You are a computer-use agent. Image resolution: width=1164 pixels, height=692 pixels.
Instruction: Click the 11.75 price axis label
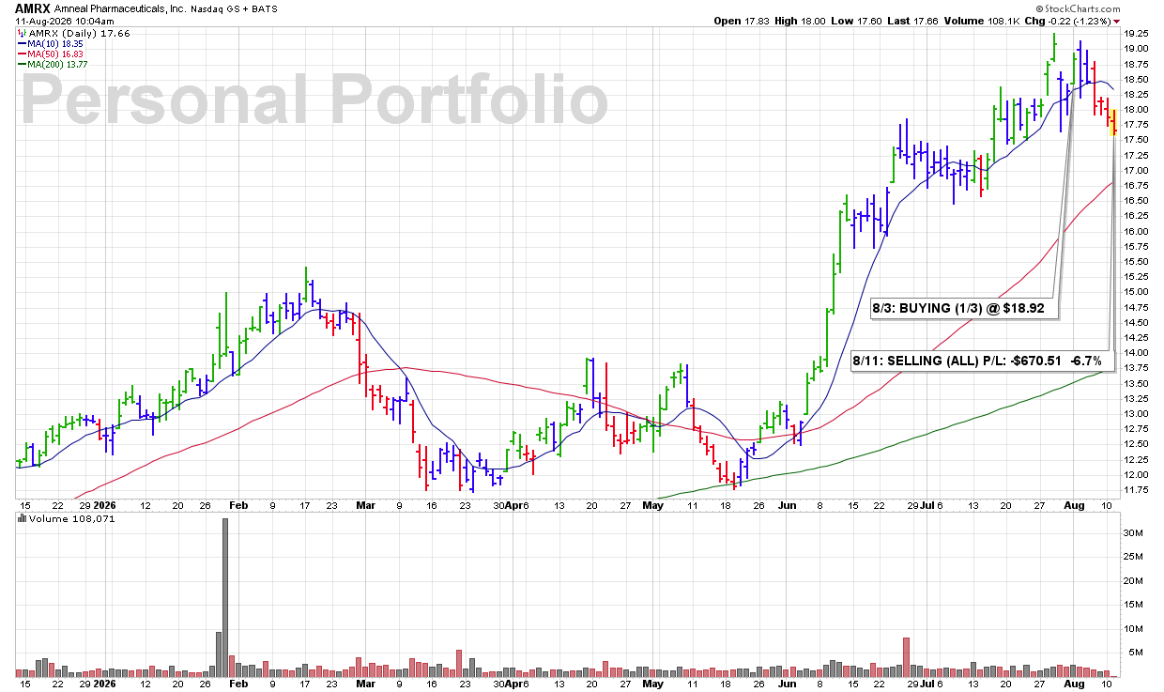pyautogui.click(x=1136, y=489)
